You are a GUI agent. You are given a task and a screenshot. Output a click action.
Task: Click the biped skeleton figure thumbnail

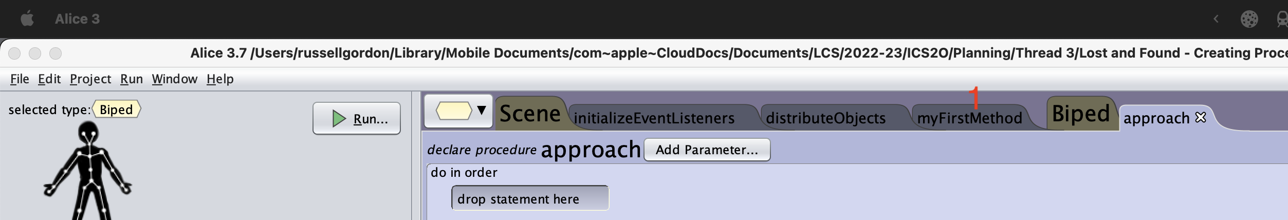click(88, 171)
